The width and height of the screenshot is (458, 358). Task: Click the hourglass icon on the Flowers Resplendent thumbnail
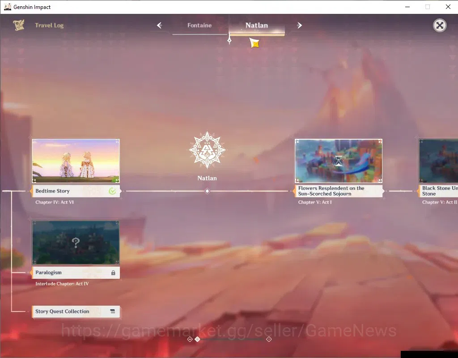coord(338,161)
